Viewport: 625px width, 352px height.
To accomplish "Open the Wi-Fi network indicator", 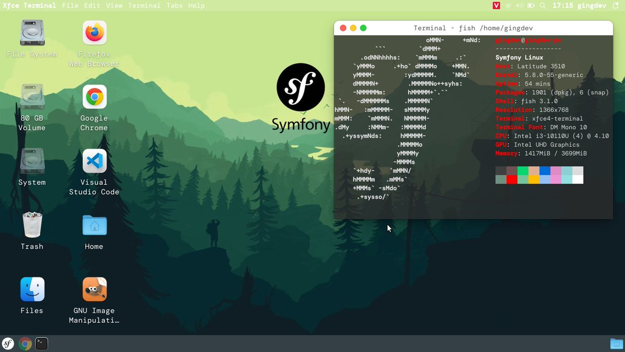I will pos(508,6).
